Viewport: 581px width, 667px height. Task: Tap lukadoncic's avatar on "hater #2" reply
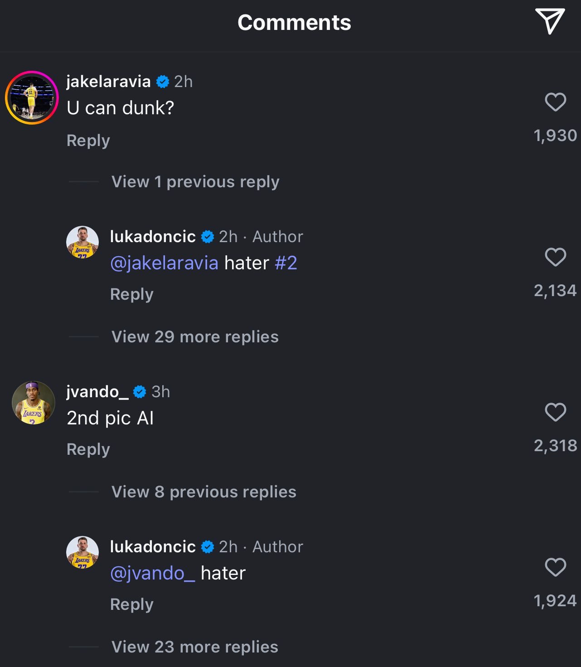82,242
